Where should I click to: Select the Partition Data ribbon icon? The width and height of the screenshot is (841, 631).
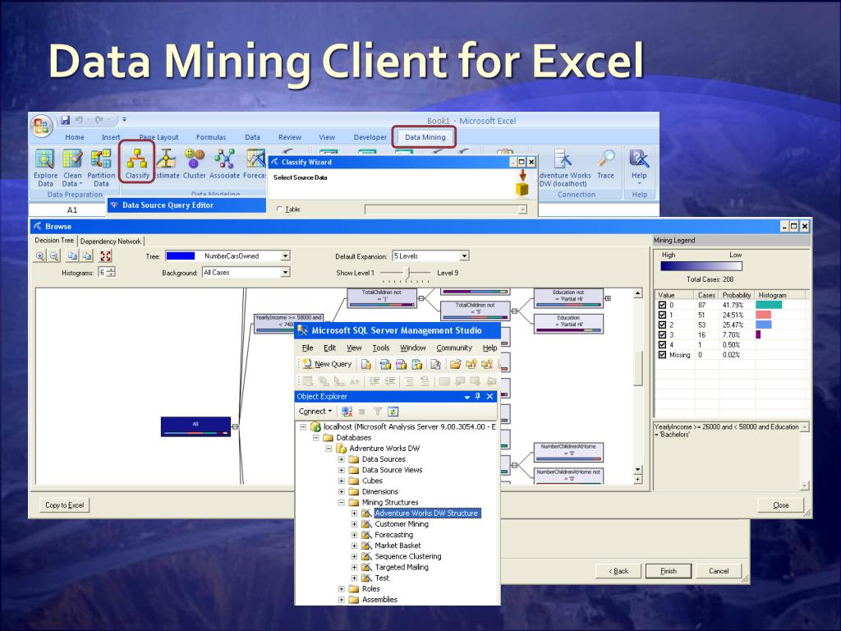[101, 159]
